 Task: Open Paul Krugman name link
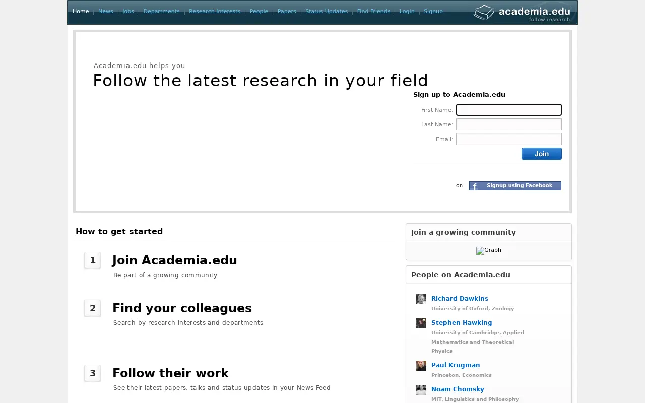point(456,365)
